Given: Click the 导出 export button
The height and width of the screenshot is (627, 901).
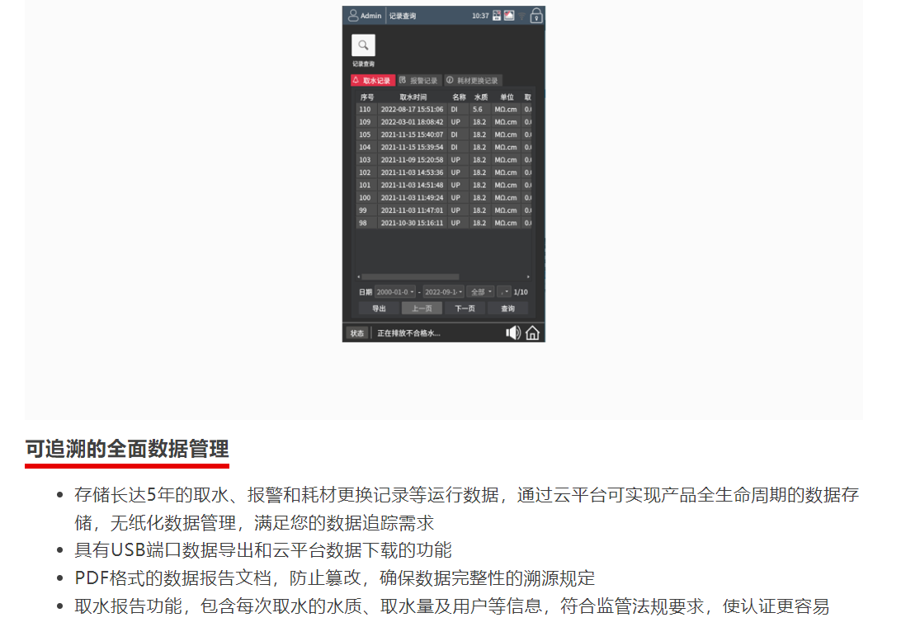Looking at the screenshot, I should [x=379, y=309].
